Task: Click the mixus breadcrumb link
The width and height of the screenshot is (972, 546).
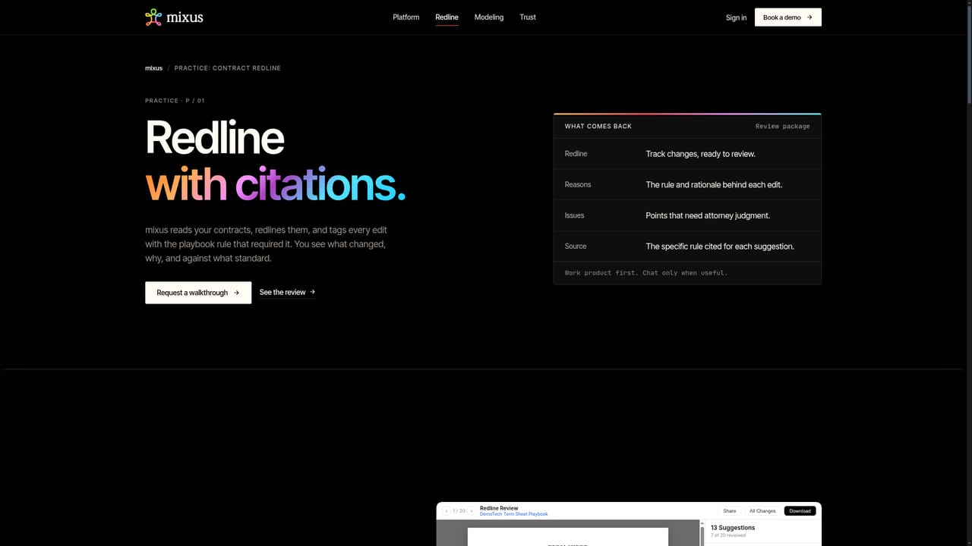Action: pos(153,68)
